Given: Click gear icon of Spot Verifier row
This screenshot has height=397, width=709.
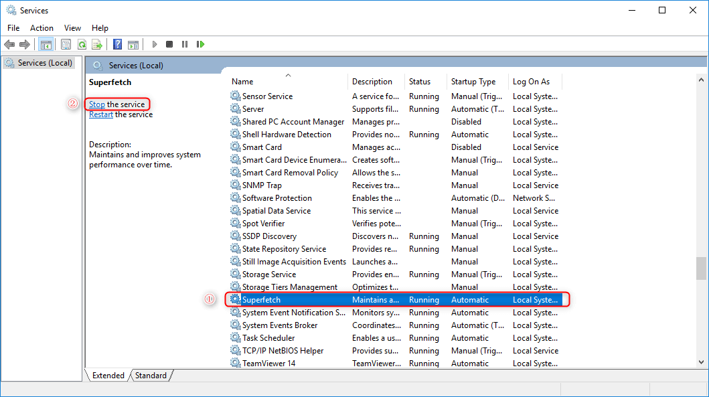Looking at the screenshot, I should 235,223.
